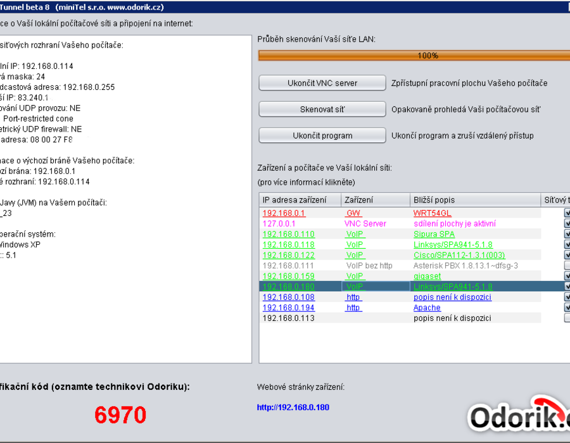Enable checkbox for 192.168.0.113 row

567,318
